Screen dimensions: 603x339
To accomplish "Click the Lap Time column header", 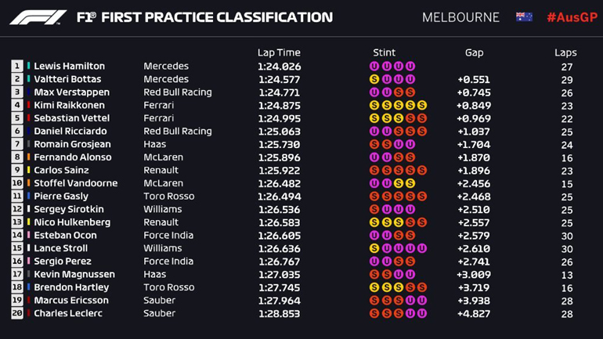I will tap(279, 52).
